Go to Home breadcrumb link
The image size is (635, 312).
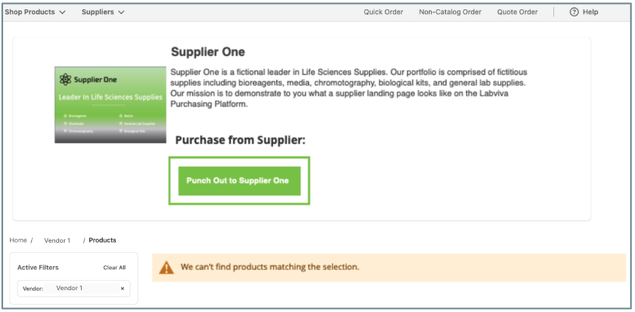pyautogui.click(x=18, y=240)
